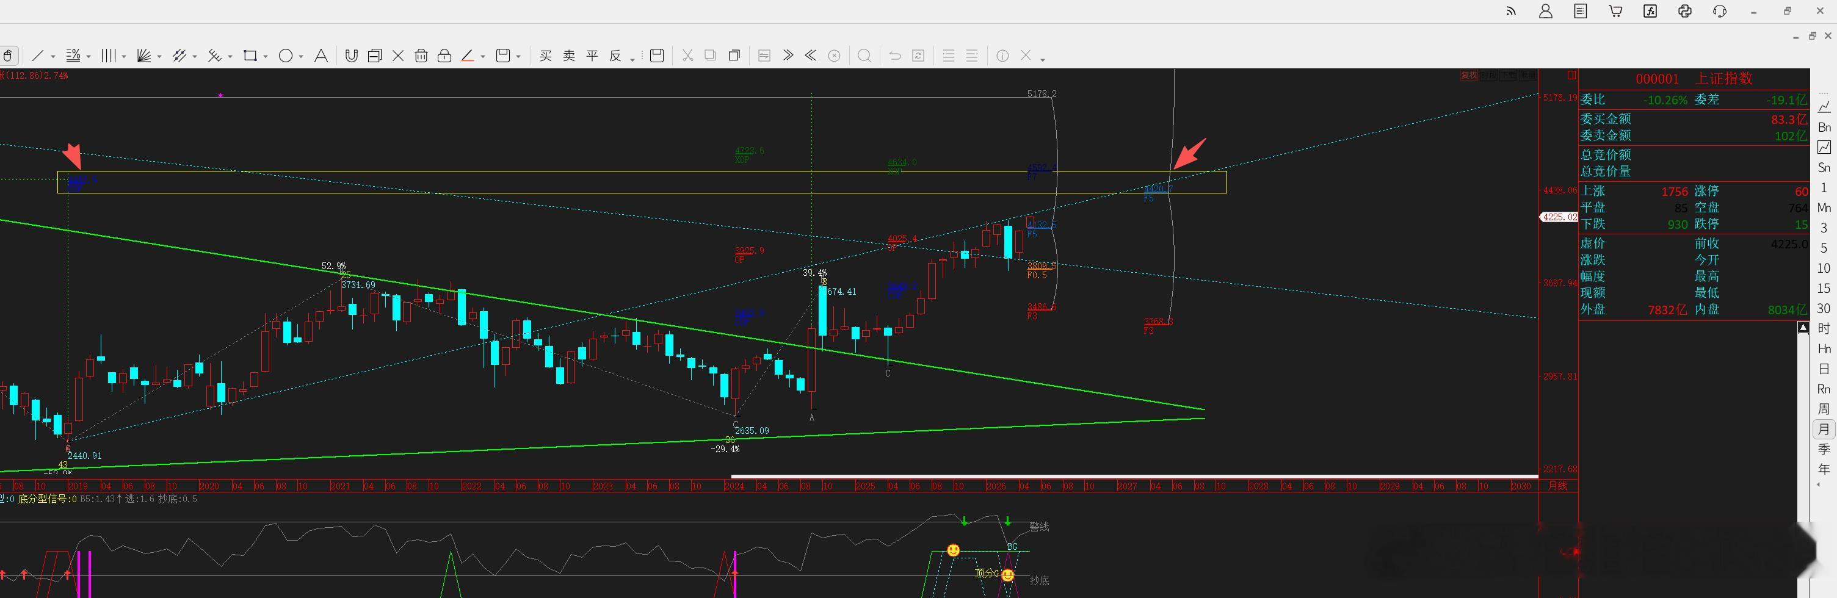Click the backward double-chevron icon
The width and height of the screenshot is (1837, 598).
tap(811, 55)
